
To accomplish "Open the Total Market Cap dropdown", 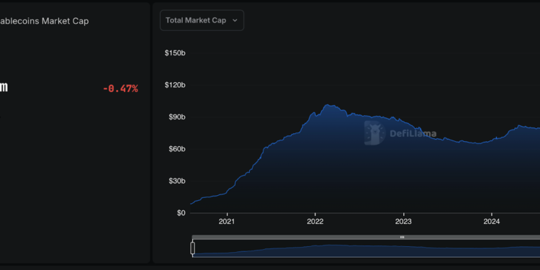I will tap(202, 20).
